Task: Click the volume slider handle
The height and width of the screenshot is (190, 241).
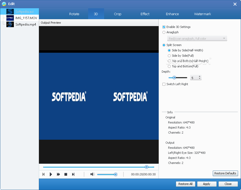Action: click(x=116, y=174)
